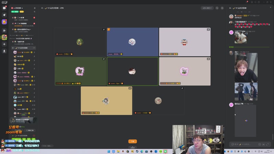Image resolution: width=274 pixels, height=154 pixels.
Task: Open the avatar of first chat message
Action: [x=231, y=16]
